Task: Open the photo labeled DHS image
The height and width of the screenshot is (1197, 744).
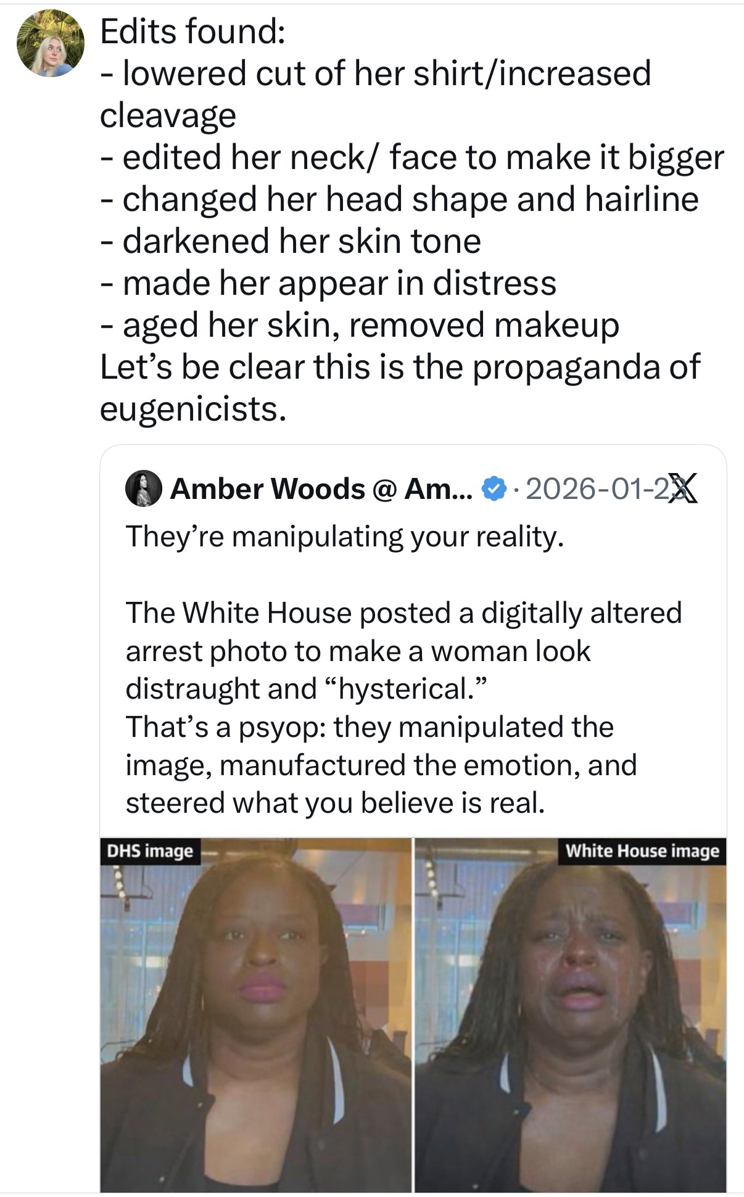Action: click(255, 1015)
